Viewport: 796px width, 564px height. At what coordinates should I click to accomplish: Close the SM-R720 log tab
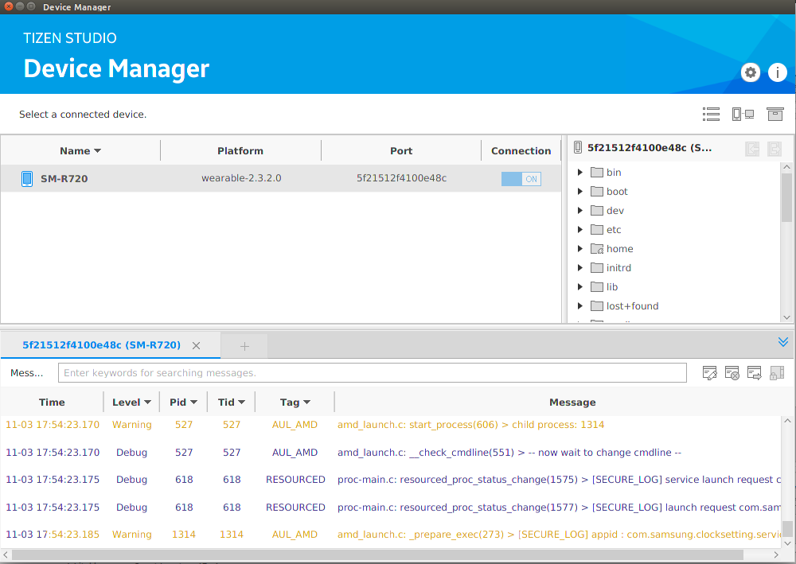click(197, 346)
